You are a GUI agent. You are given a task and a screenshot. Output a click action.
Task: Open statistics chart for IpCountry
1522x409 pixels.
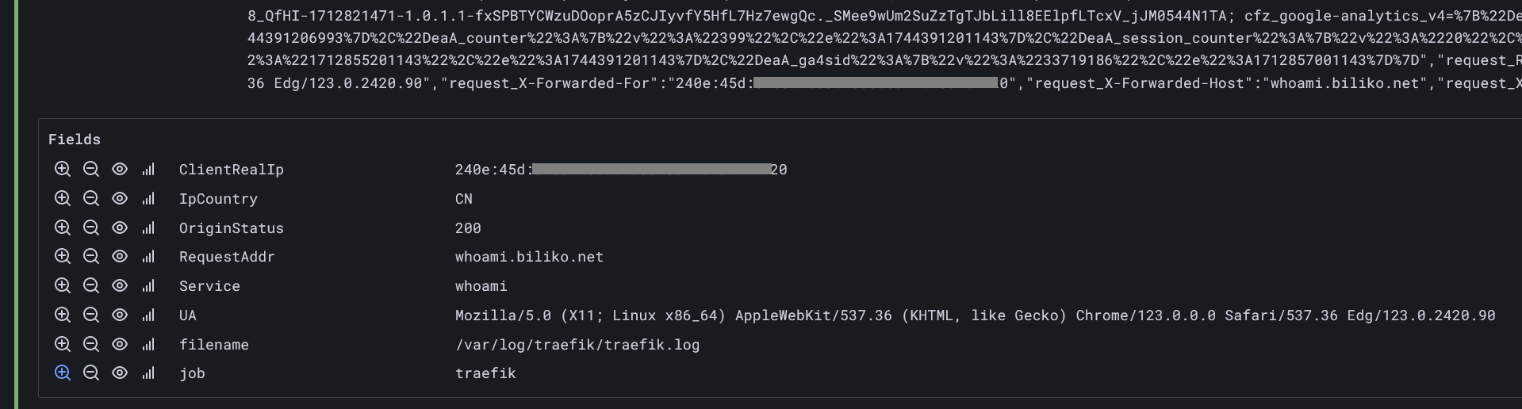pyautogui.click(x=148, y=198)
